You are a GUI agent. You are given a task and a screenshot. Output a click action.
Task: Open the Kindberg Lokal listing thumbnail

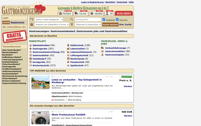click(x=41, y=82)
